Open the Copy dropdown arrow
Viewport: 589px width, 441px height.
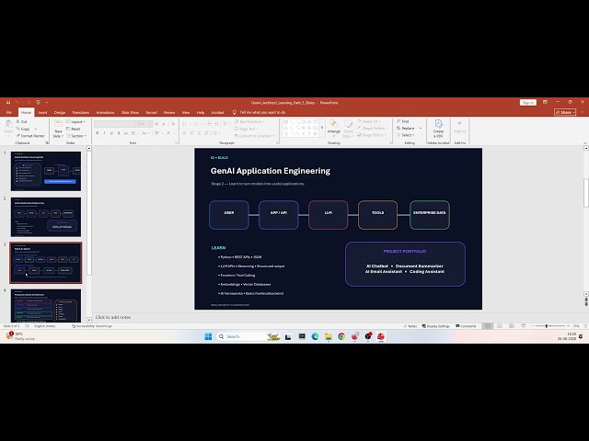[x=36, y=129]
